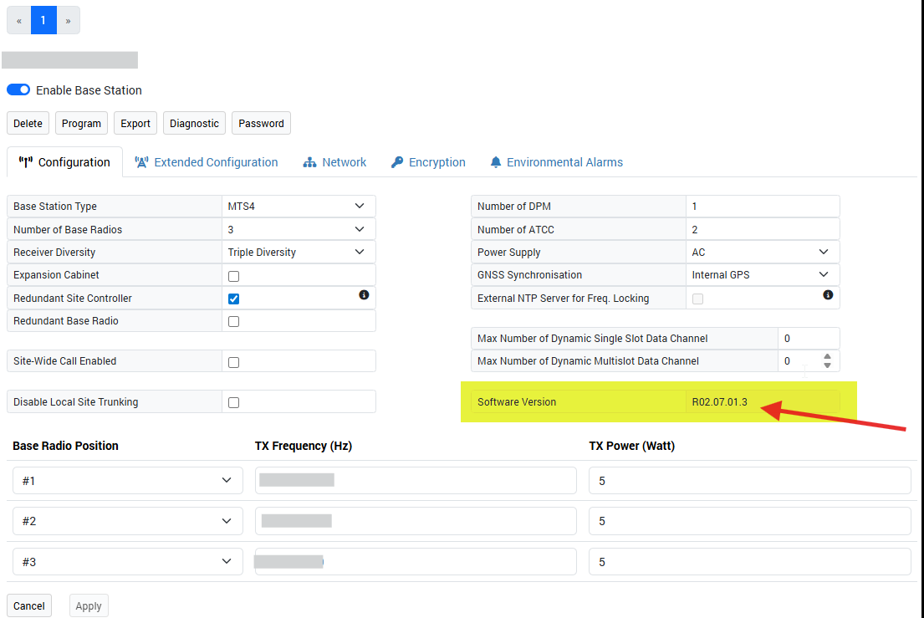
Task: Click the TX Frequency field for radio #1
Action: (416, 481)
